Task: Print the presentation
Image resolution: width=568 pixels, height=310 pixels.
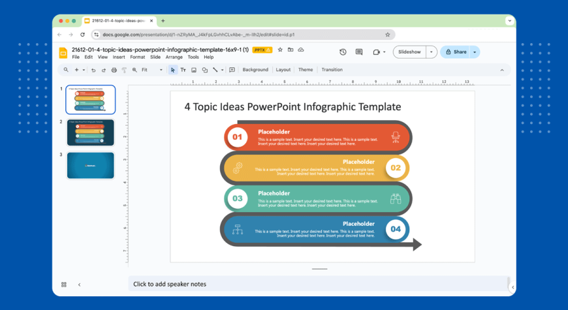Action: coord(114,70)
